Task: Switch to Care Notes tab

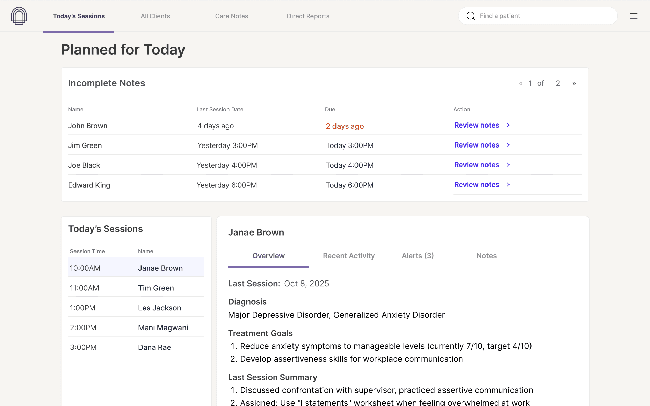Action: click(232, 16)
